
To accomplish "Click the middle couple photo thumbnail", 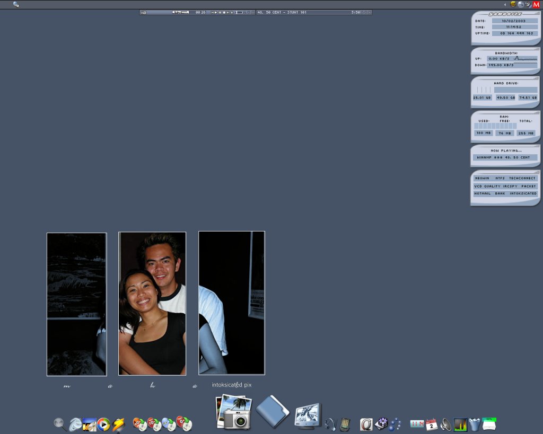I will (x=152, y=304).
